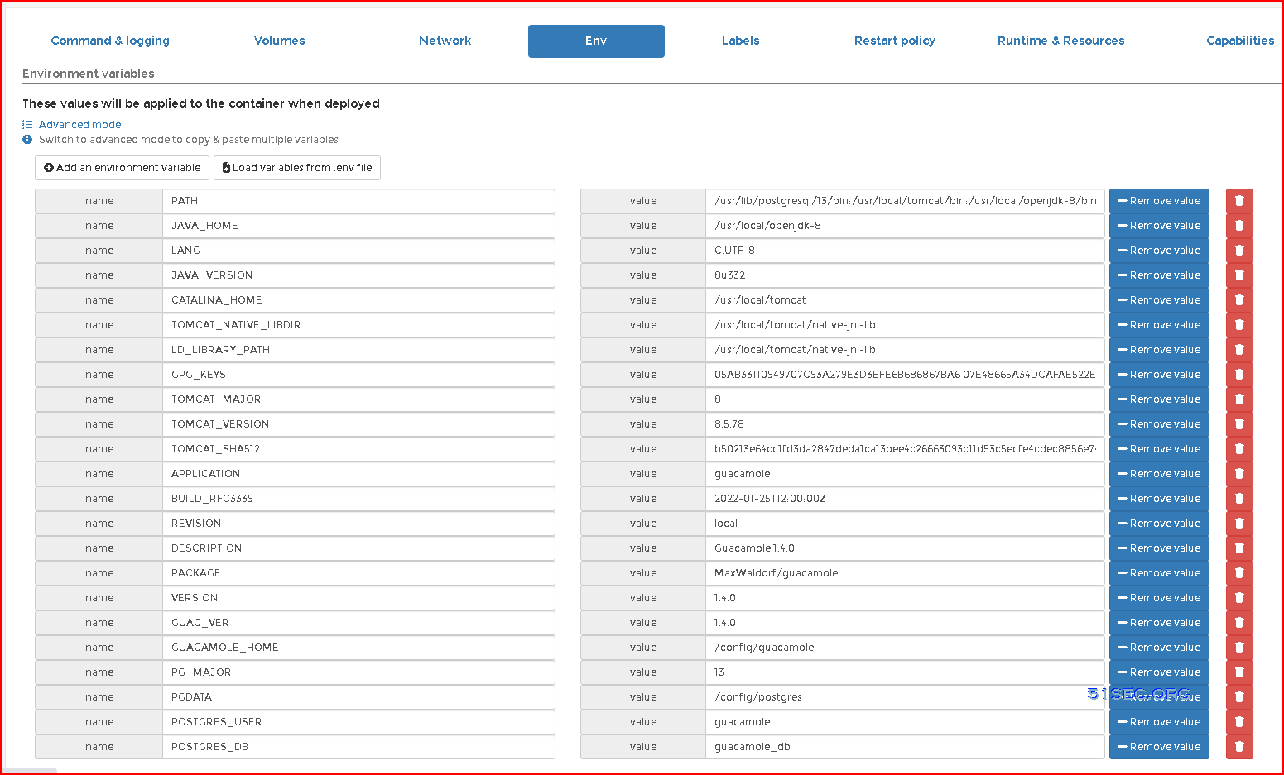Focus the /config/guacamole value field
This screenshot has width=1284, height=775.
(906, 648)
